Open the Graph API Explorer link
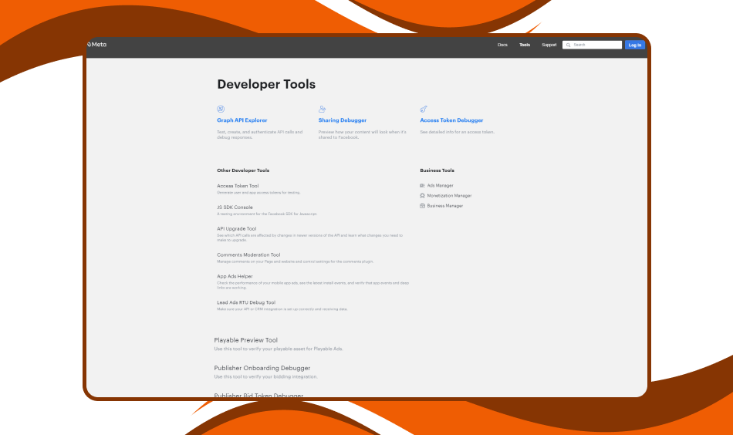 [242, 120]
